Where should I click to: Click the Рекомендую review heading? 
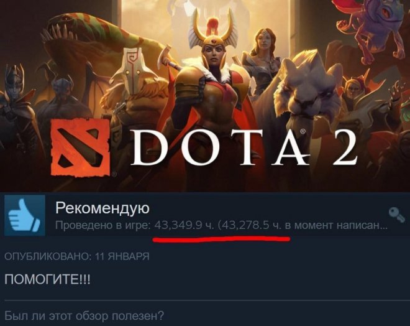pyautogui.click(x=102, y=208)
